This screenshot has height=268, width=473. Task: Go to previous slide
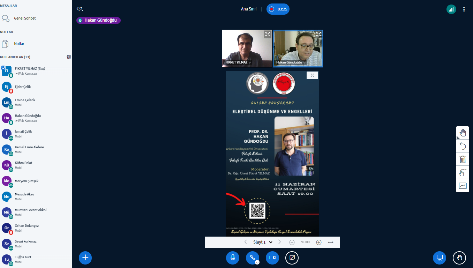coord(246,242)
